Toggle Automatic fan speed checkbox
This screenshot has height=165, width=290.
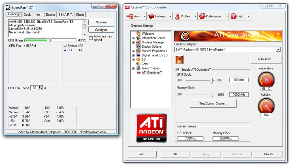point(91,38)
